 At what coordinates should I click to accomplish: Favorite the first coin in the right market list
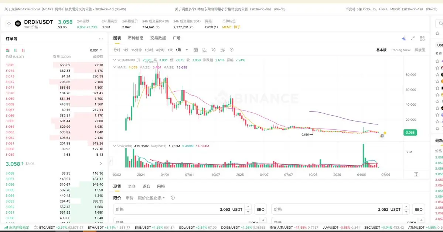pyautogui.click(x=437, y=61)
